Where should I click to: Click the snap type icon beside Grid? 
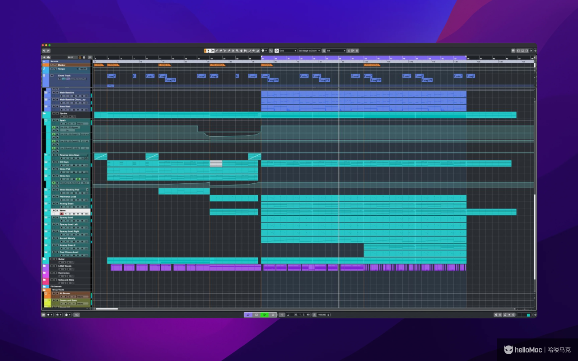coord(276,51)
